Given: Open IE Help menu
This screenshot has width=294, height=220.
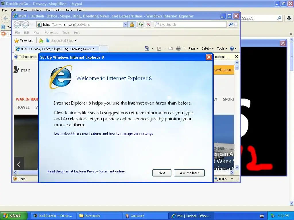Looking at the screenshot, I should tap(77, 33).
